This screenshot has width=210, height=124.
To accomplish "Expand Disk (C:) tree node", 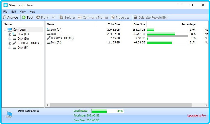I will (10, 34).
